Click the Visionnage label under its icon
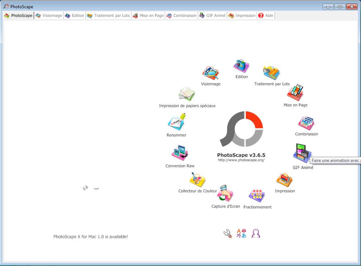The image size is (361, 266). click(211, 84)
